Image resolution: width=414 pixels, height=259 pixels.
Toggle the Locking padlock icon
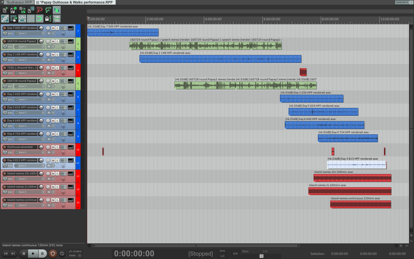pyautogui.click(x=47, y=19)
